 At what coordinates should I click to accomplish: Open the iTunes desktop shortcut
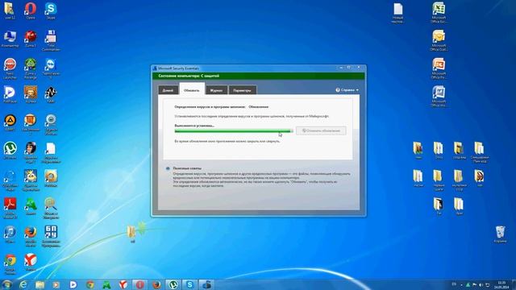tap(10, 234)
